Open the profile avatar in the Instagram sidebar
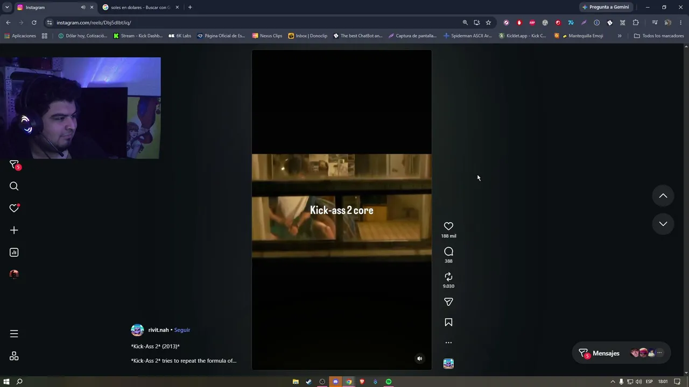Image resolution: width=689 pixels, height=387 pixels. click(x=14, y=274)
